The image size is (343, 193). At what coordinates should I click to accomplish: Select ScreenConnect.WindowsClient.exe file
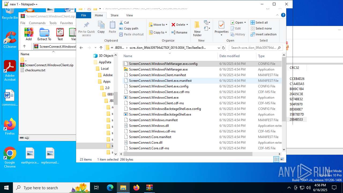click(154, 98)
